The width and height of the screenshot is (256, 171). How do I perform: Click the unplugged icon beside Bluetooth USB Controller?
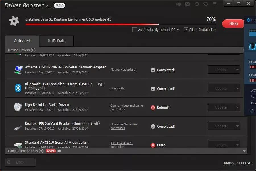[x=100, y=84]
